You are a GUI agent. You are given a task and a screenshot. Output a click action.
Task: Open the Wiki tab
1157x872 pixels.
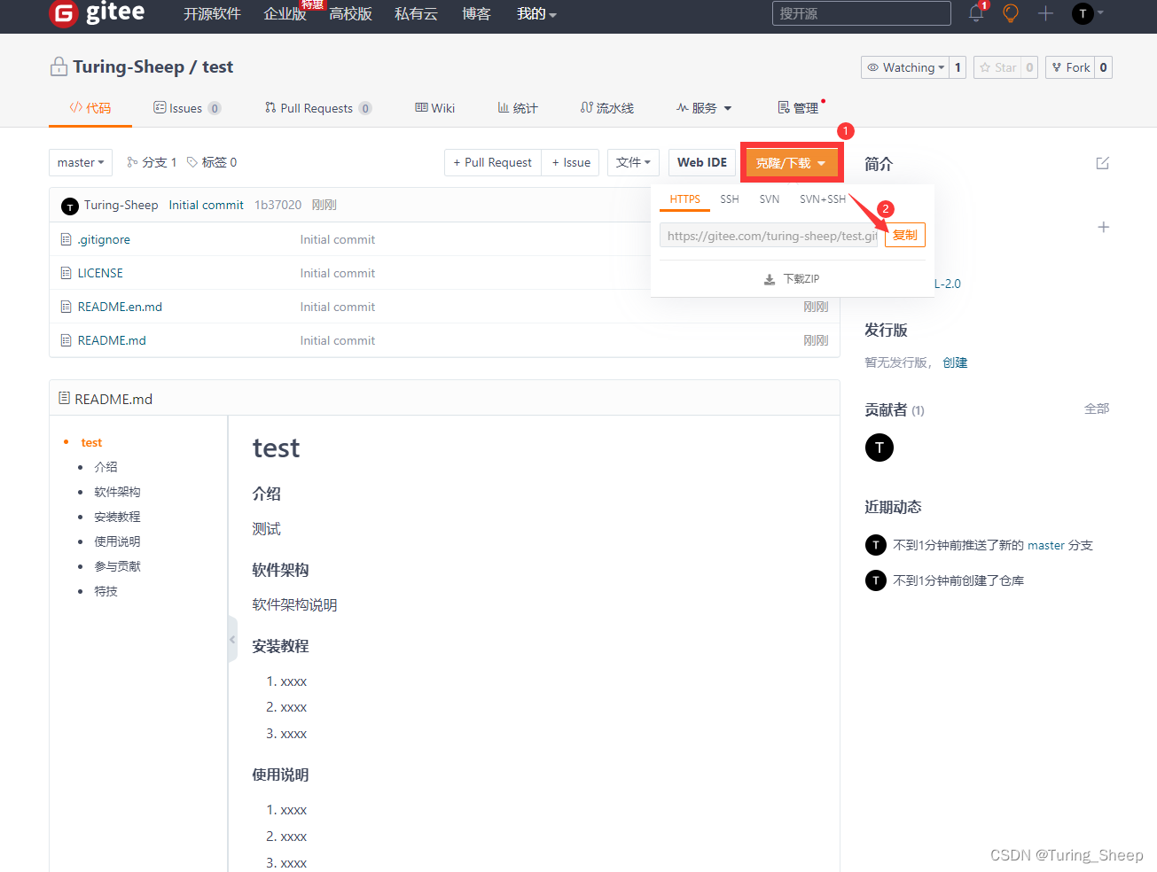click(434, 108)
